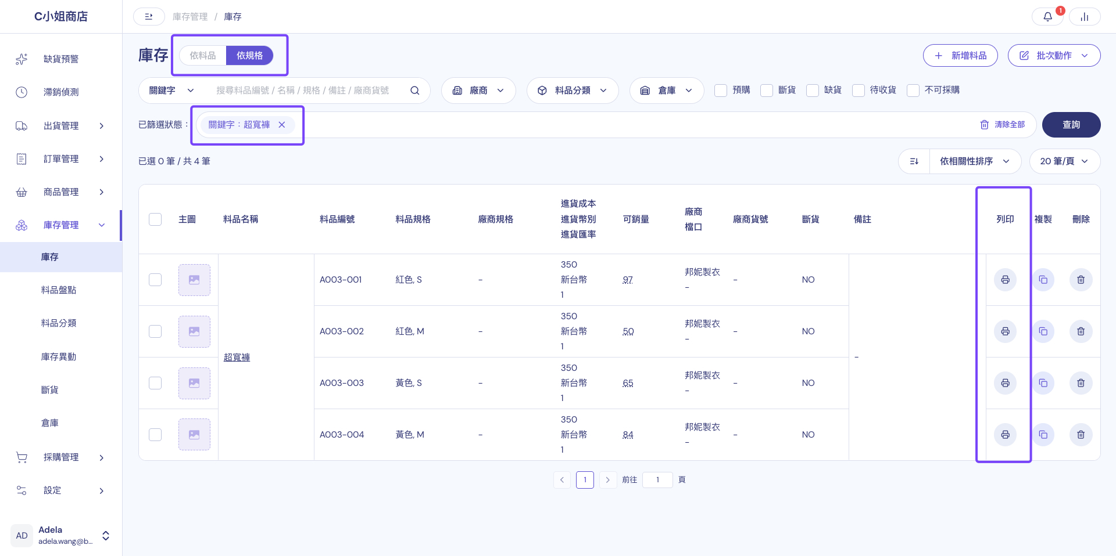This screenshot has width=1116, height=556.
Task: Open the 倉庫 filter dropdown
Action: [x=667, y=91]
